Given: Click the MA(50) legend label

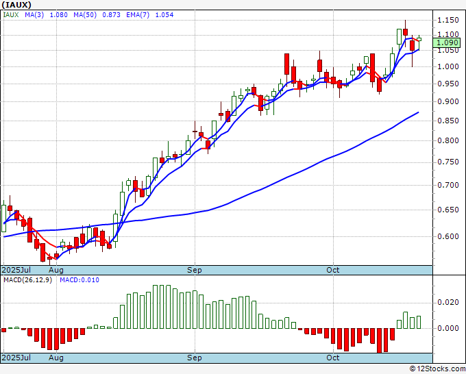Looking at the screenshot, I should (x=85, y=15).
